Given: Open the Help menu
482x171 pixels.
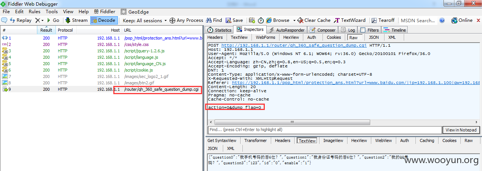Looking at the screenshot, I should click(83, 12).
